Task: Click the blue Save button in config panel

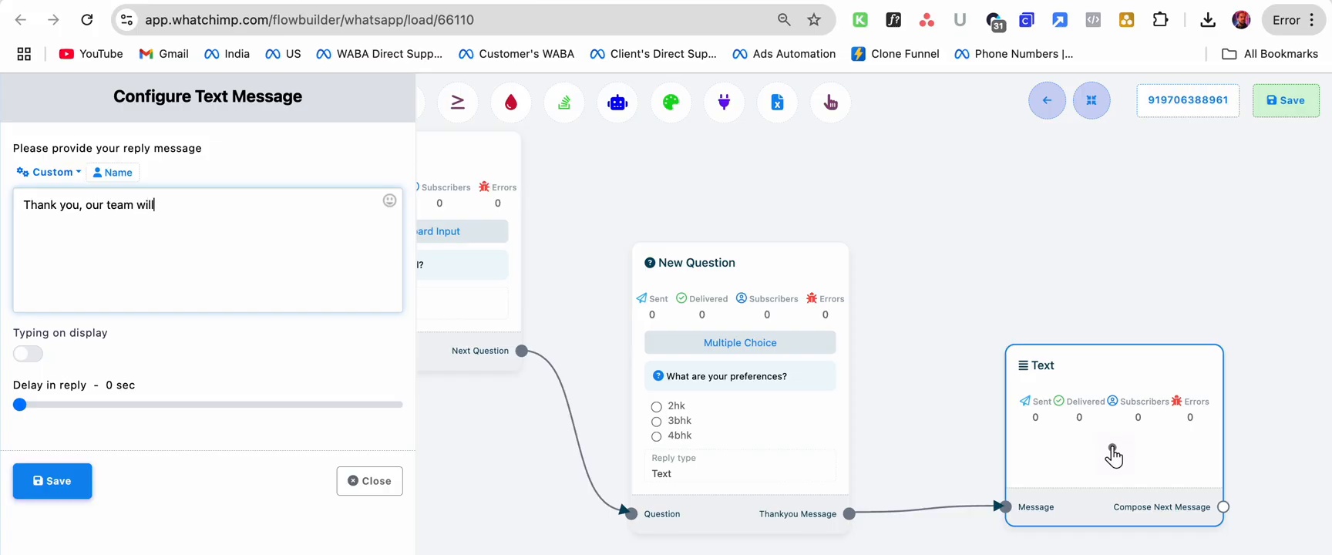Action: [x=52, y=481]
